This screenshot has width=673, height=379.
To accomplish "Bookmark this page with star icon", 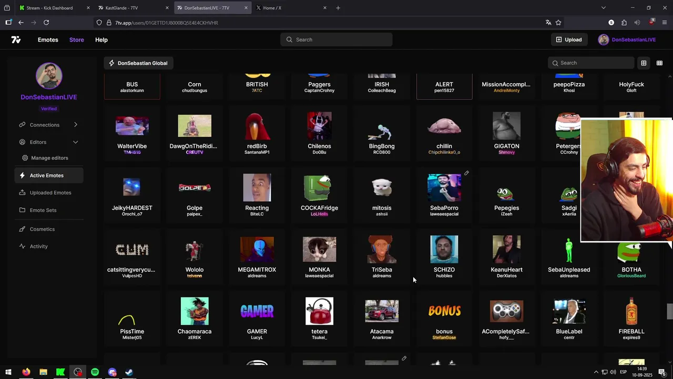I will pos(558,23).
